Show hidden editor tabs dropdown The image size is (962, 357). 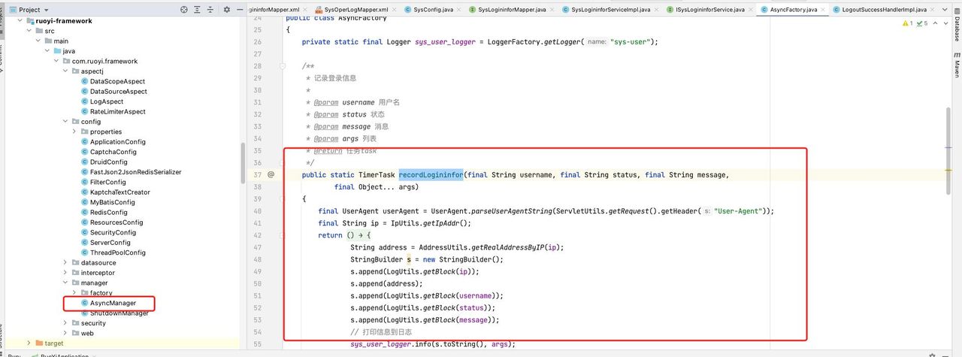click(x=946, y=10)
